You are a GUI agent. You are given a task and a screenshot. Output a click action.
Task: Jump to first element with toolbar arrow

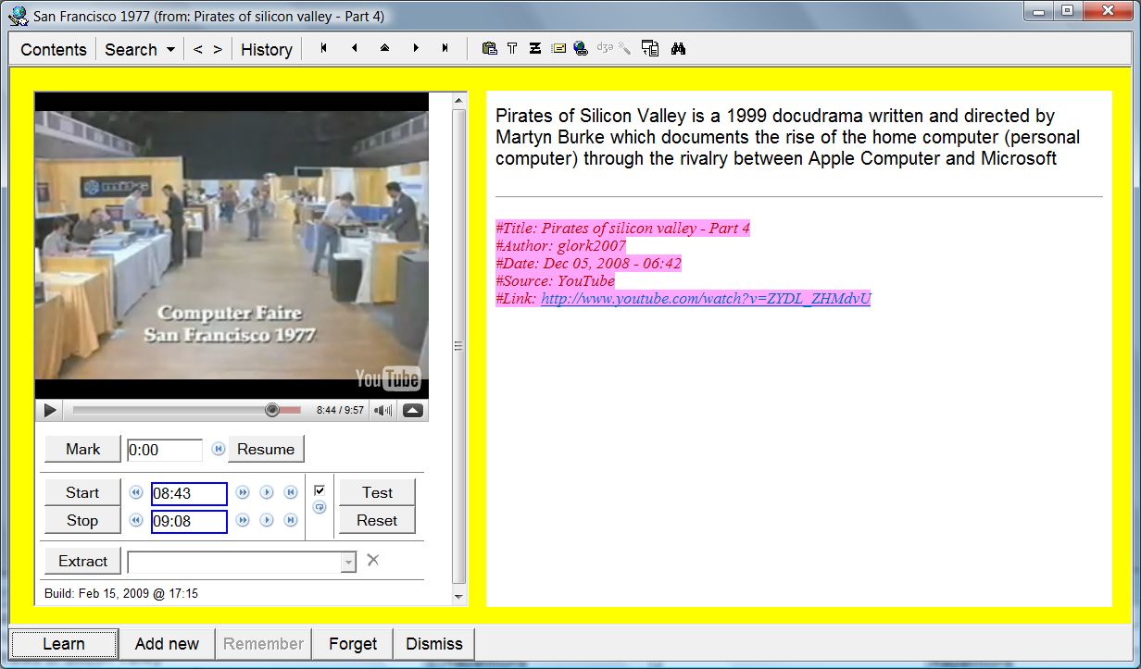324,48
